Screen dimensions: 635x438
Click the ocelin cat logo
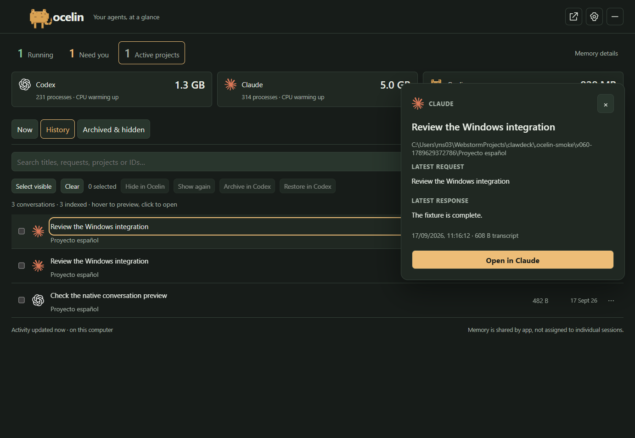click(40, 18)
